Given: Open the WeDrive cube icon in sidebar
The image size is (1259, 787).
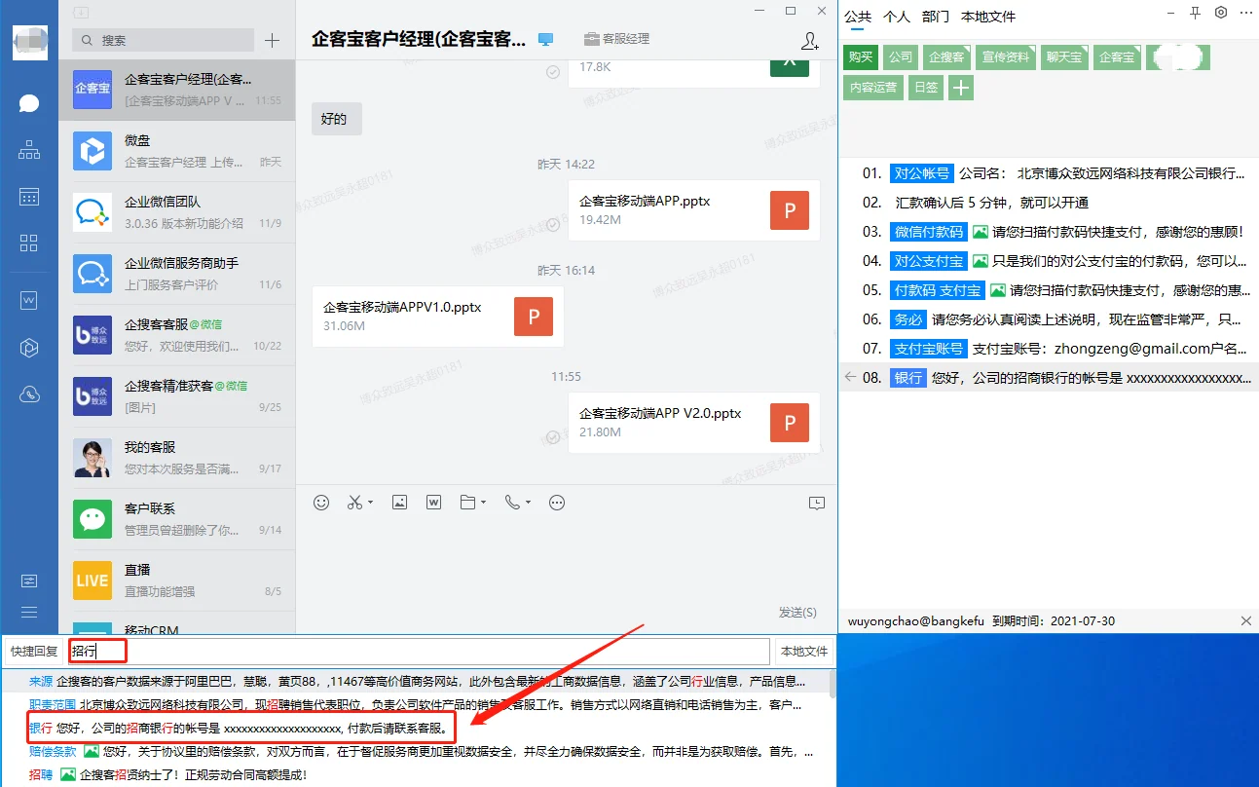Looking at the screenshot, I should coord(29,348).
